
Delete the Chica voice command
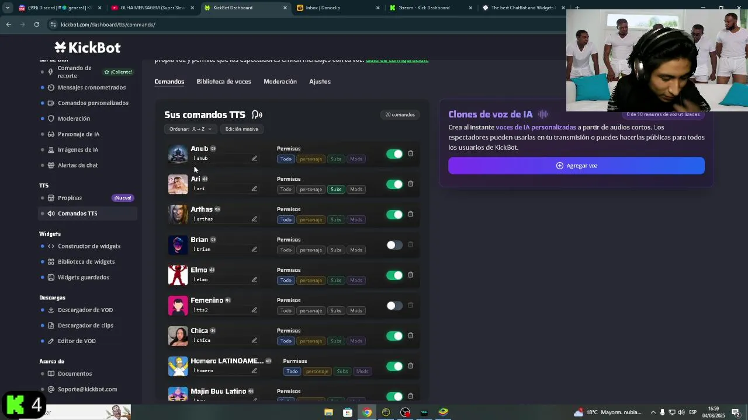[410, 335]
